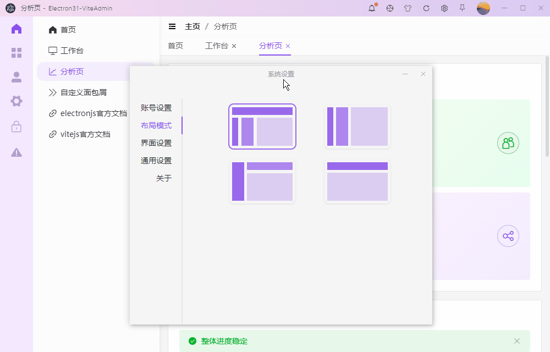Collapse the sidebar menu using the hamburger icon
Image resolution: width=550 pixels, height=352 pixels.
[x=173, y=26]
